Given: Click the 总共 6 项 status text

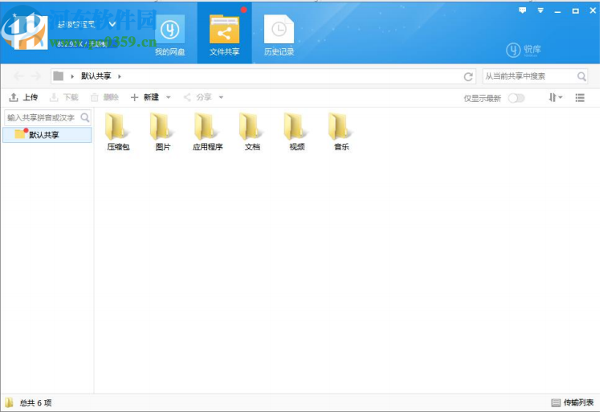Looking at the screenshot, I should pos(35,403).
